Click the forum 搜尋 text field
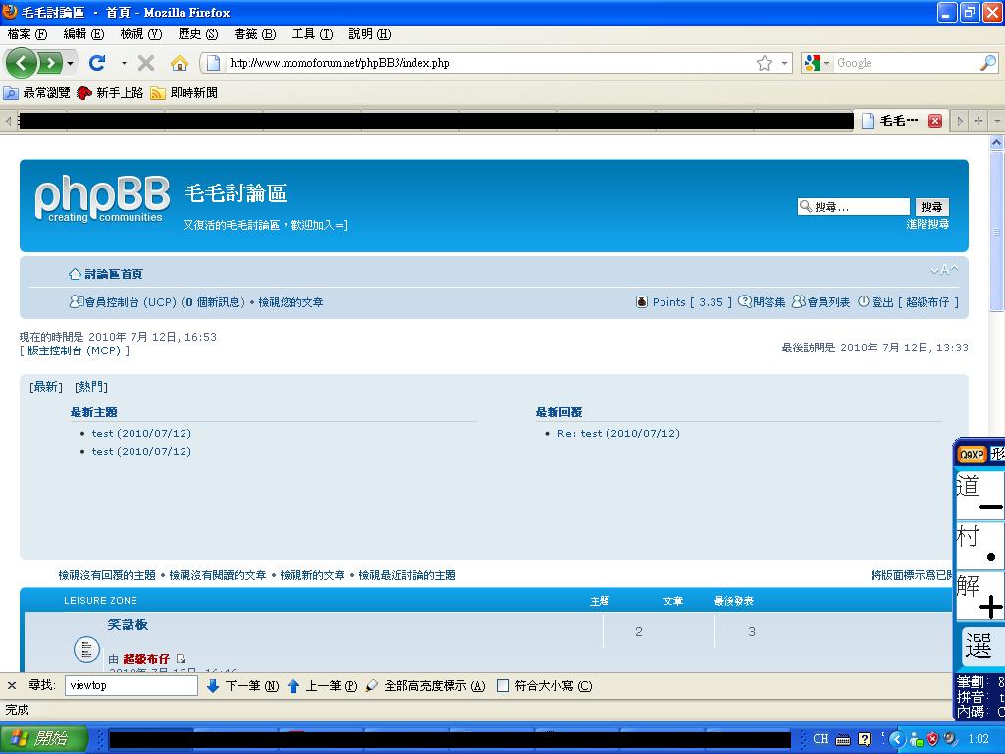The image size is (1005, 754). (853, 206)
